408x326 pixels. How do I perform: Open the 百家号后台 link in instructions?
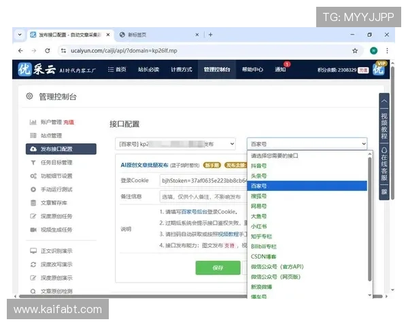(x=194, y=212)
